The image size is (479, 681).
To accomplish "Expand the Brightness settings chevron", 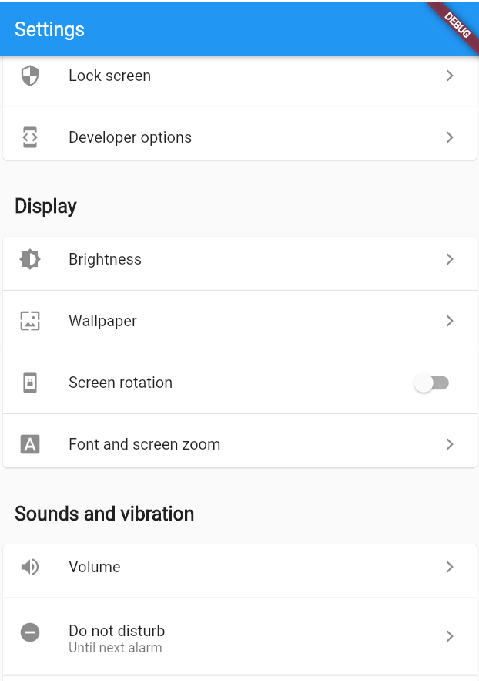I will point(450,259).
